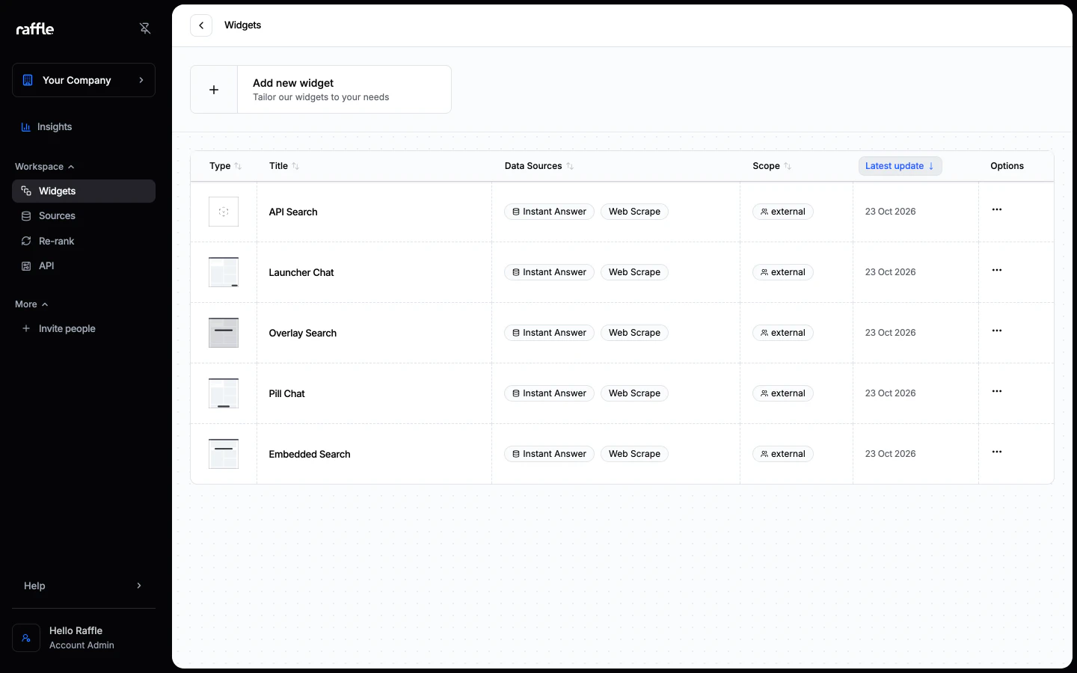Screen dimensions: 1077x673
Task: Click Web Scrape tag in API Search row
Action: coord(634,212)
